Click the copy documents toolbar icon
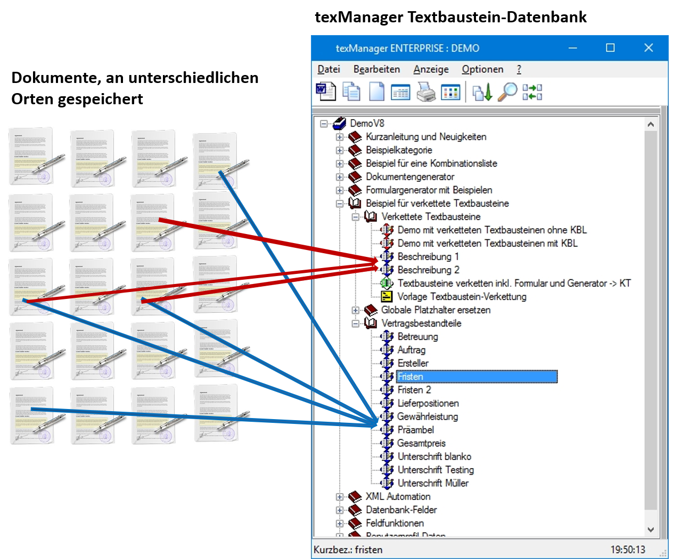This screenshot has height=559, width=673. (x=351, y=92)
